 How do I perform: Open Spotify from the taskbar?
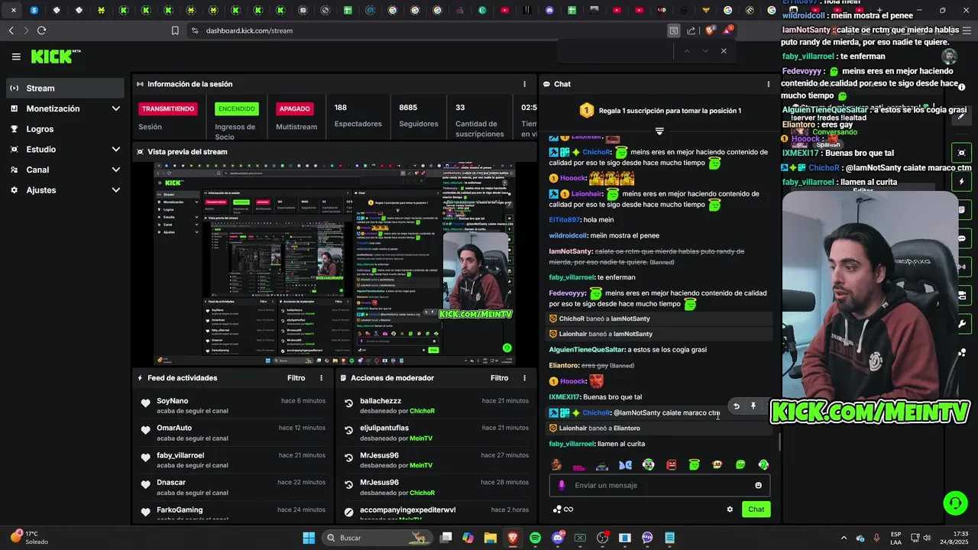click(535, 538)
